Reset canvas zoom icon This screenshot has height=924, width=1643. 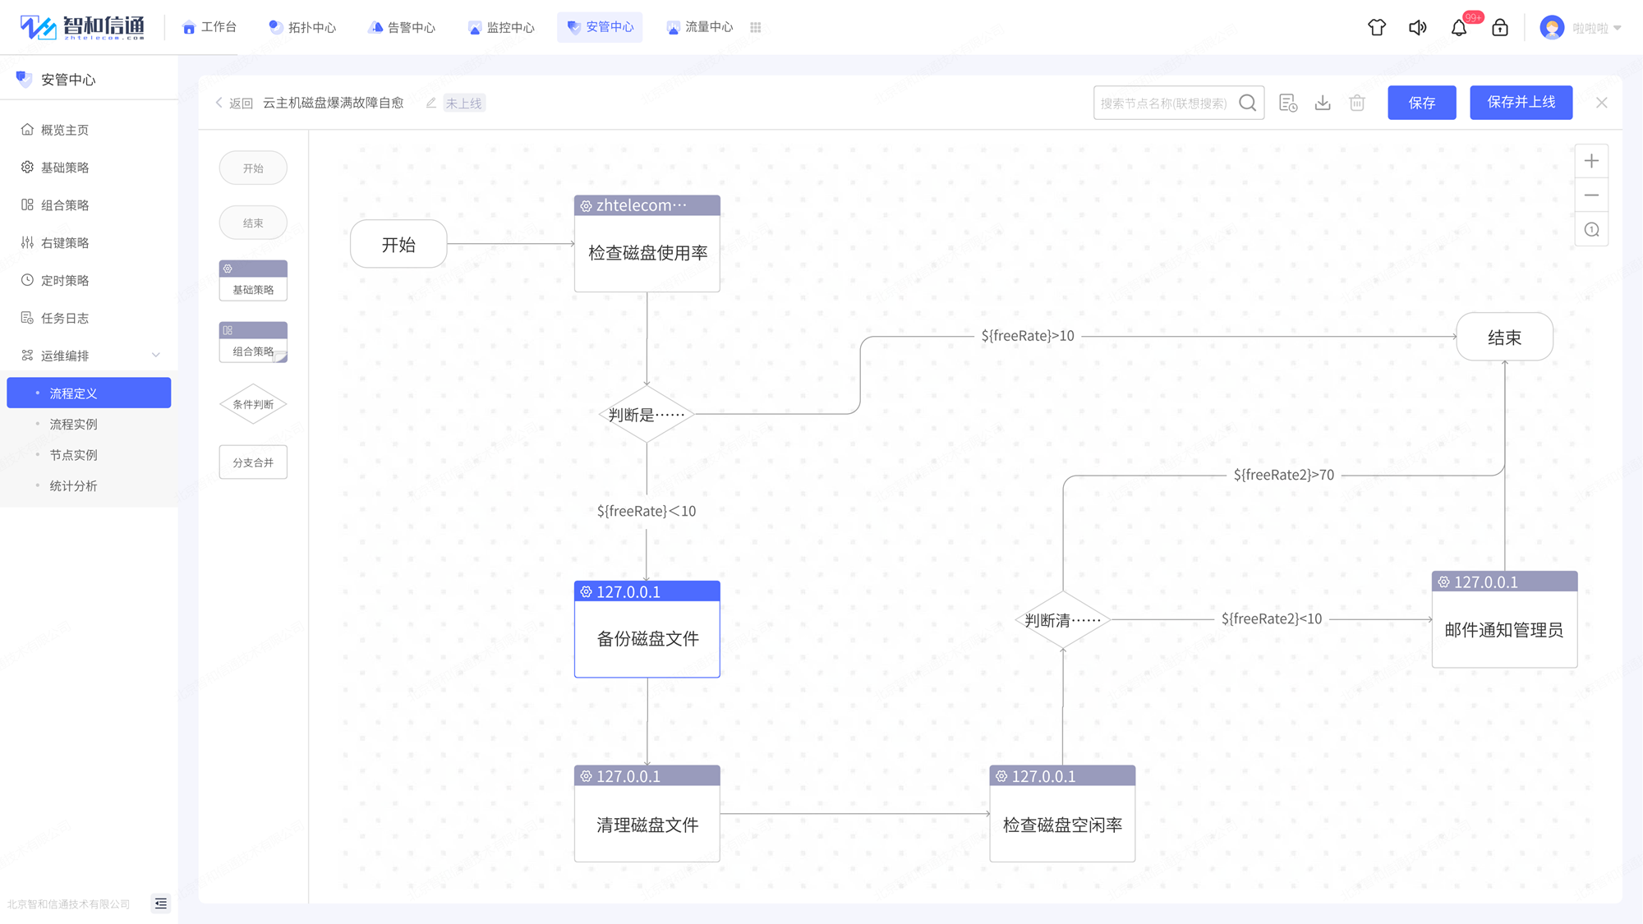pos(1591,230)
